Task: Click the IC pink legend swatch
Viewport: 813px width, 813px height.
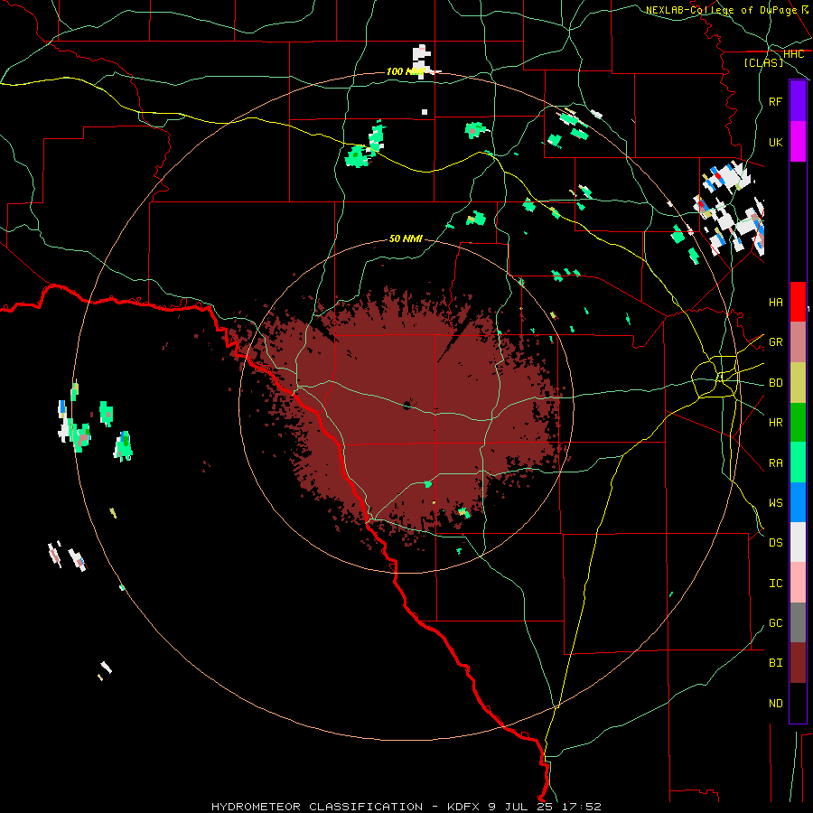Action: coord(798,583)
